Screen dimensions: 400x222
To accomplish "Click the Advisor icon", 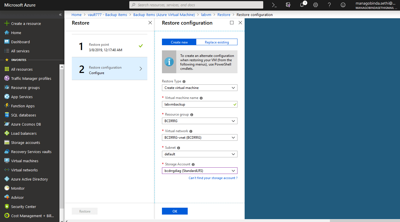I will point(7,197).
